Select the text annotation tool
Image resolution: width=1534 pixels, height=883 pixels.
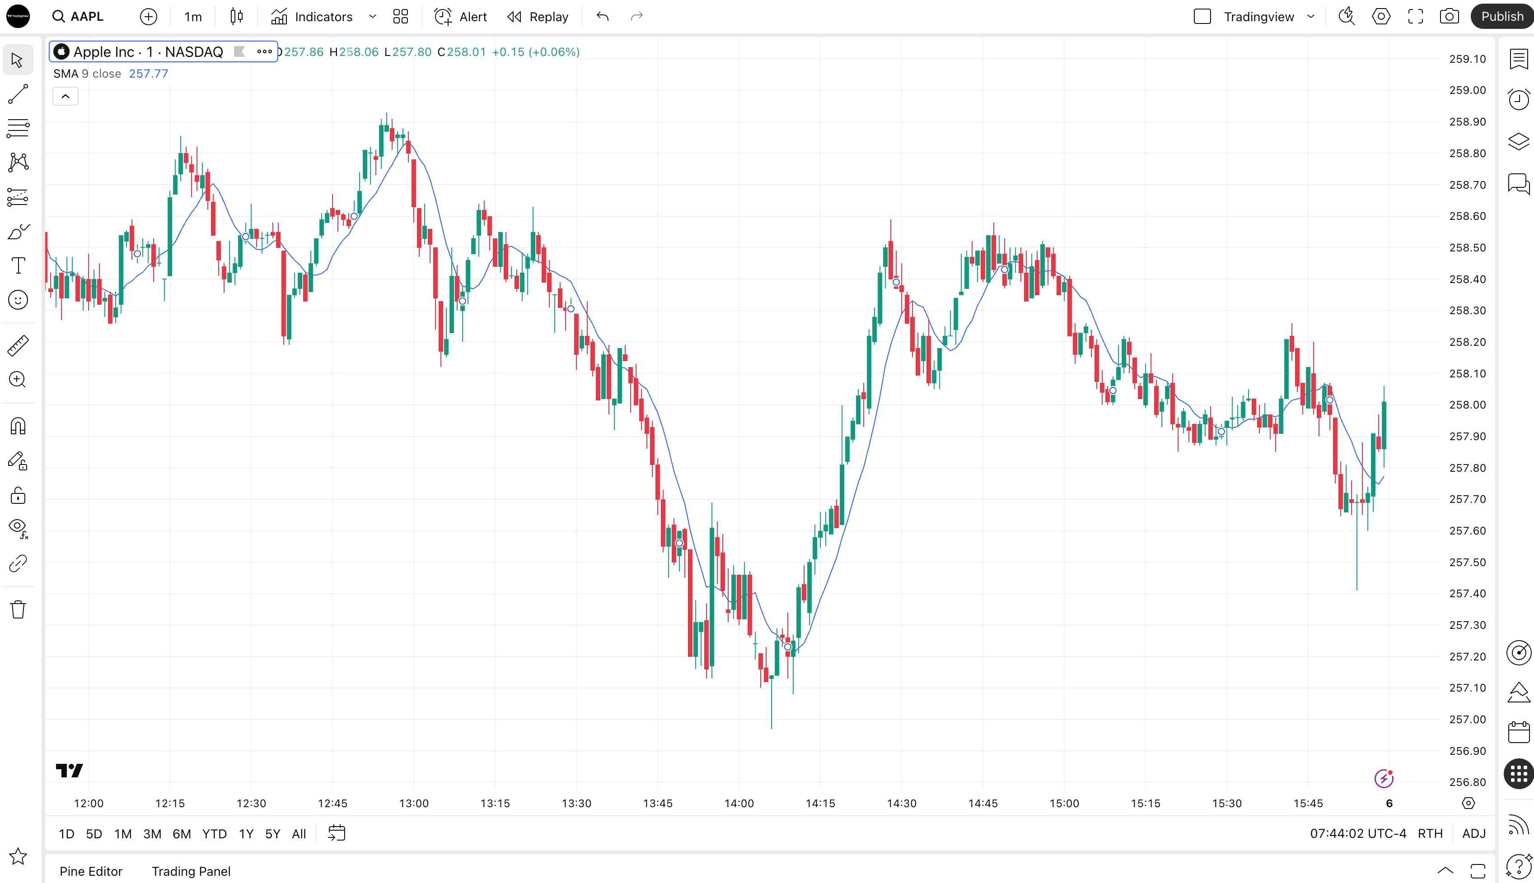tap(18, 265)
